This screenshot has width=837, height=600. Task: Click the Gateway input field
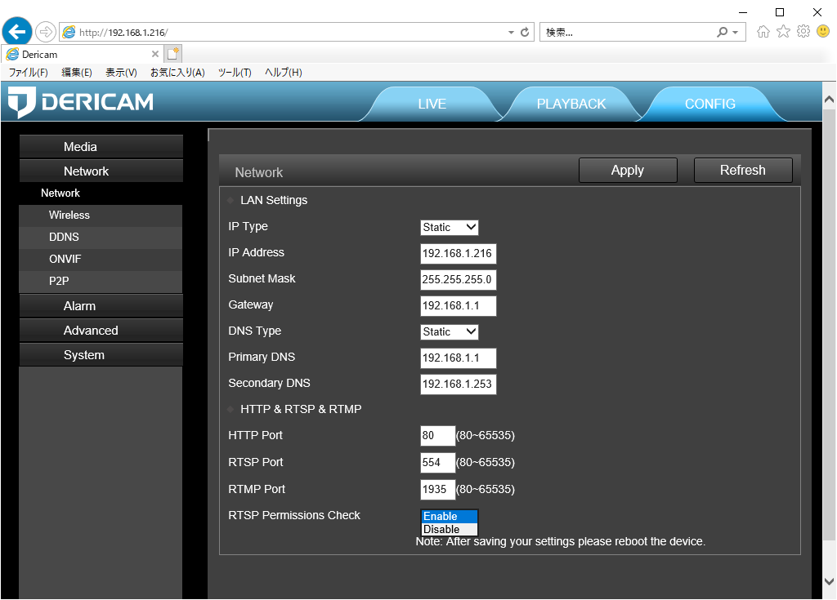tap(458, 305)
